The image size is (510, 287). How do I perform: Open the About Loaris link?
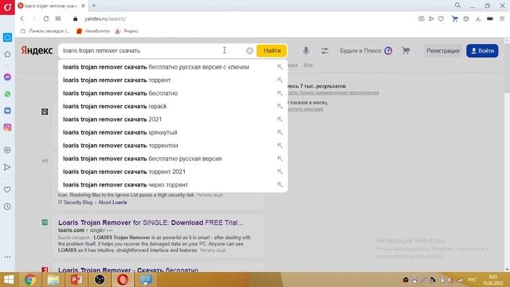pos(112,202)
